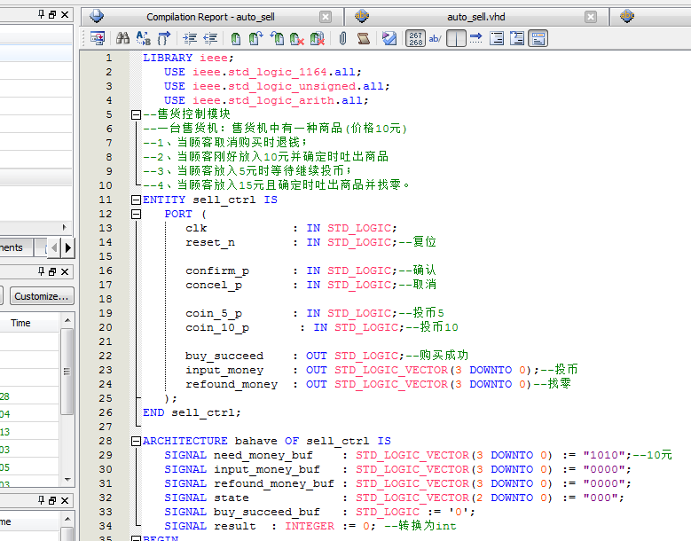Click the Find binoculars icon
The image size is (691, 541).
tap(123, 38)
